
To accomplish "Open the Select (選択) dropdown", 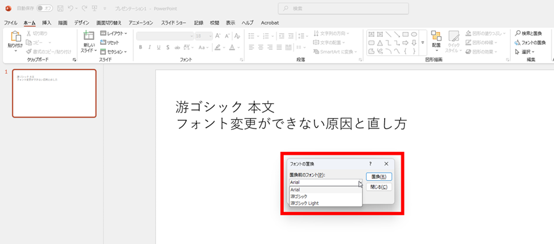I will (x=524, y=52).
